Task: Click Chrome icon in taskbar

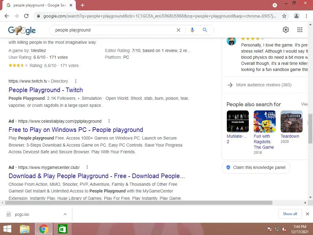Action: coord(44,229)
